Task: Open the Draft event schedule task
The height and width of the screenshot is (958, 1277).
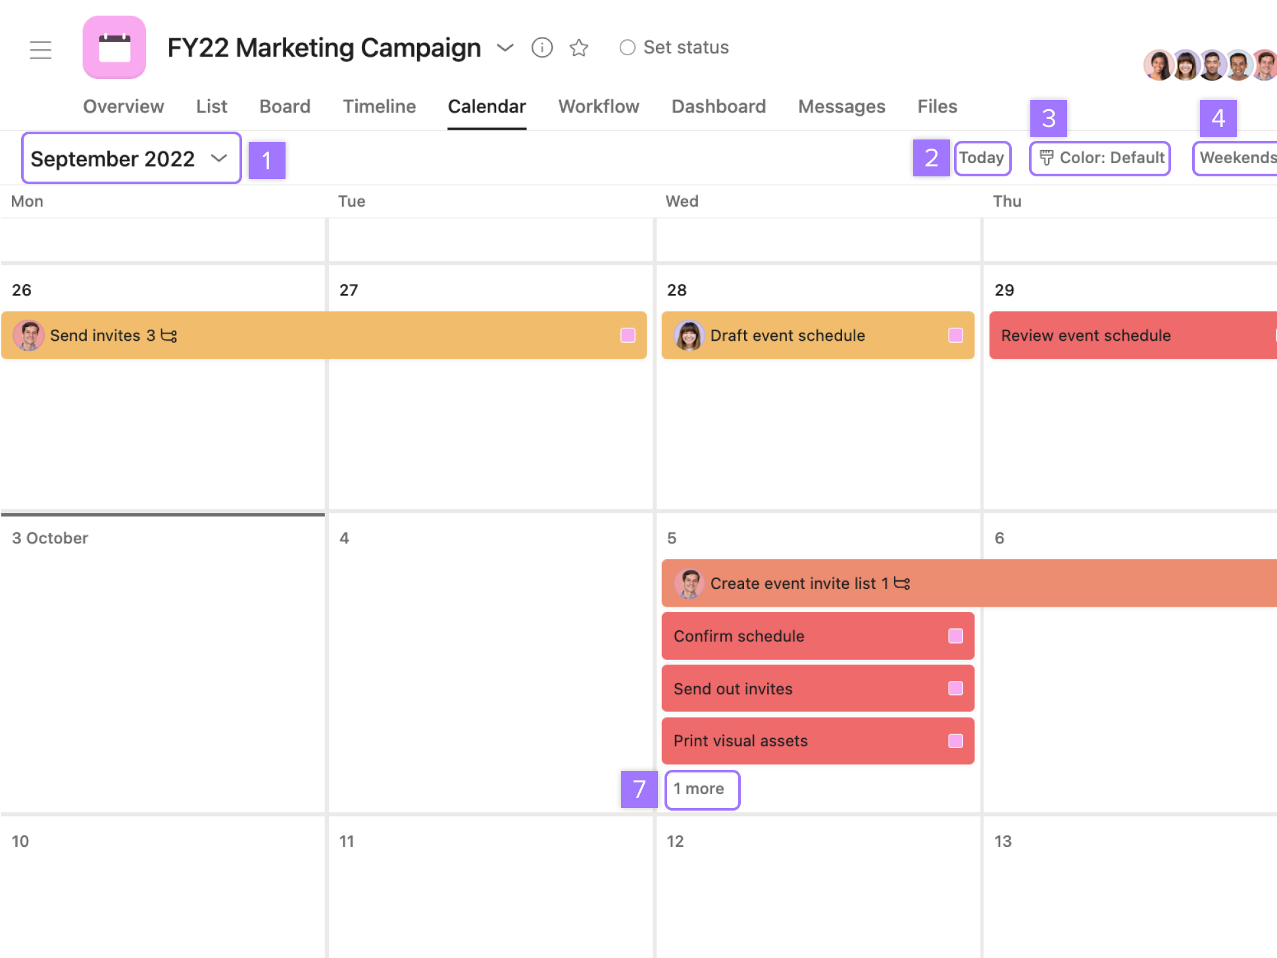Action: point(818,336)
